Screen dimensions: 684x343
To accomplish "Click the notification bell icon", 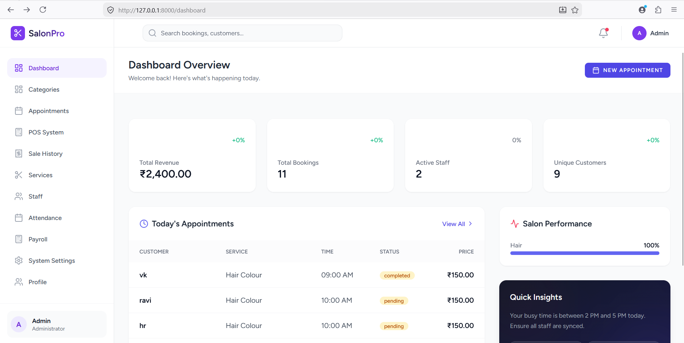I will pyautogui.click(x=603, y=33).
